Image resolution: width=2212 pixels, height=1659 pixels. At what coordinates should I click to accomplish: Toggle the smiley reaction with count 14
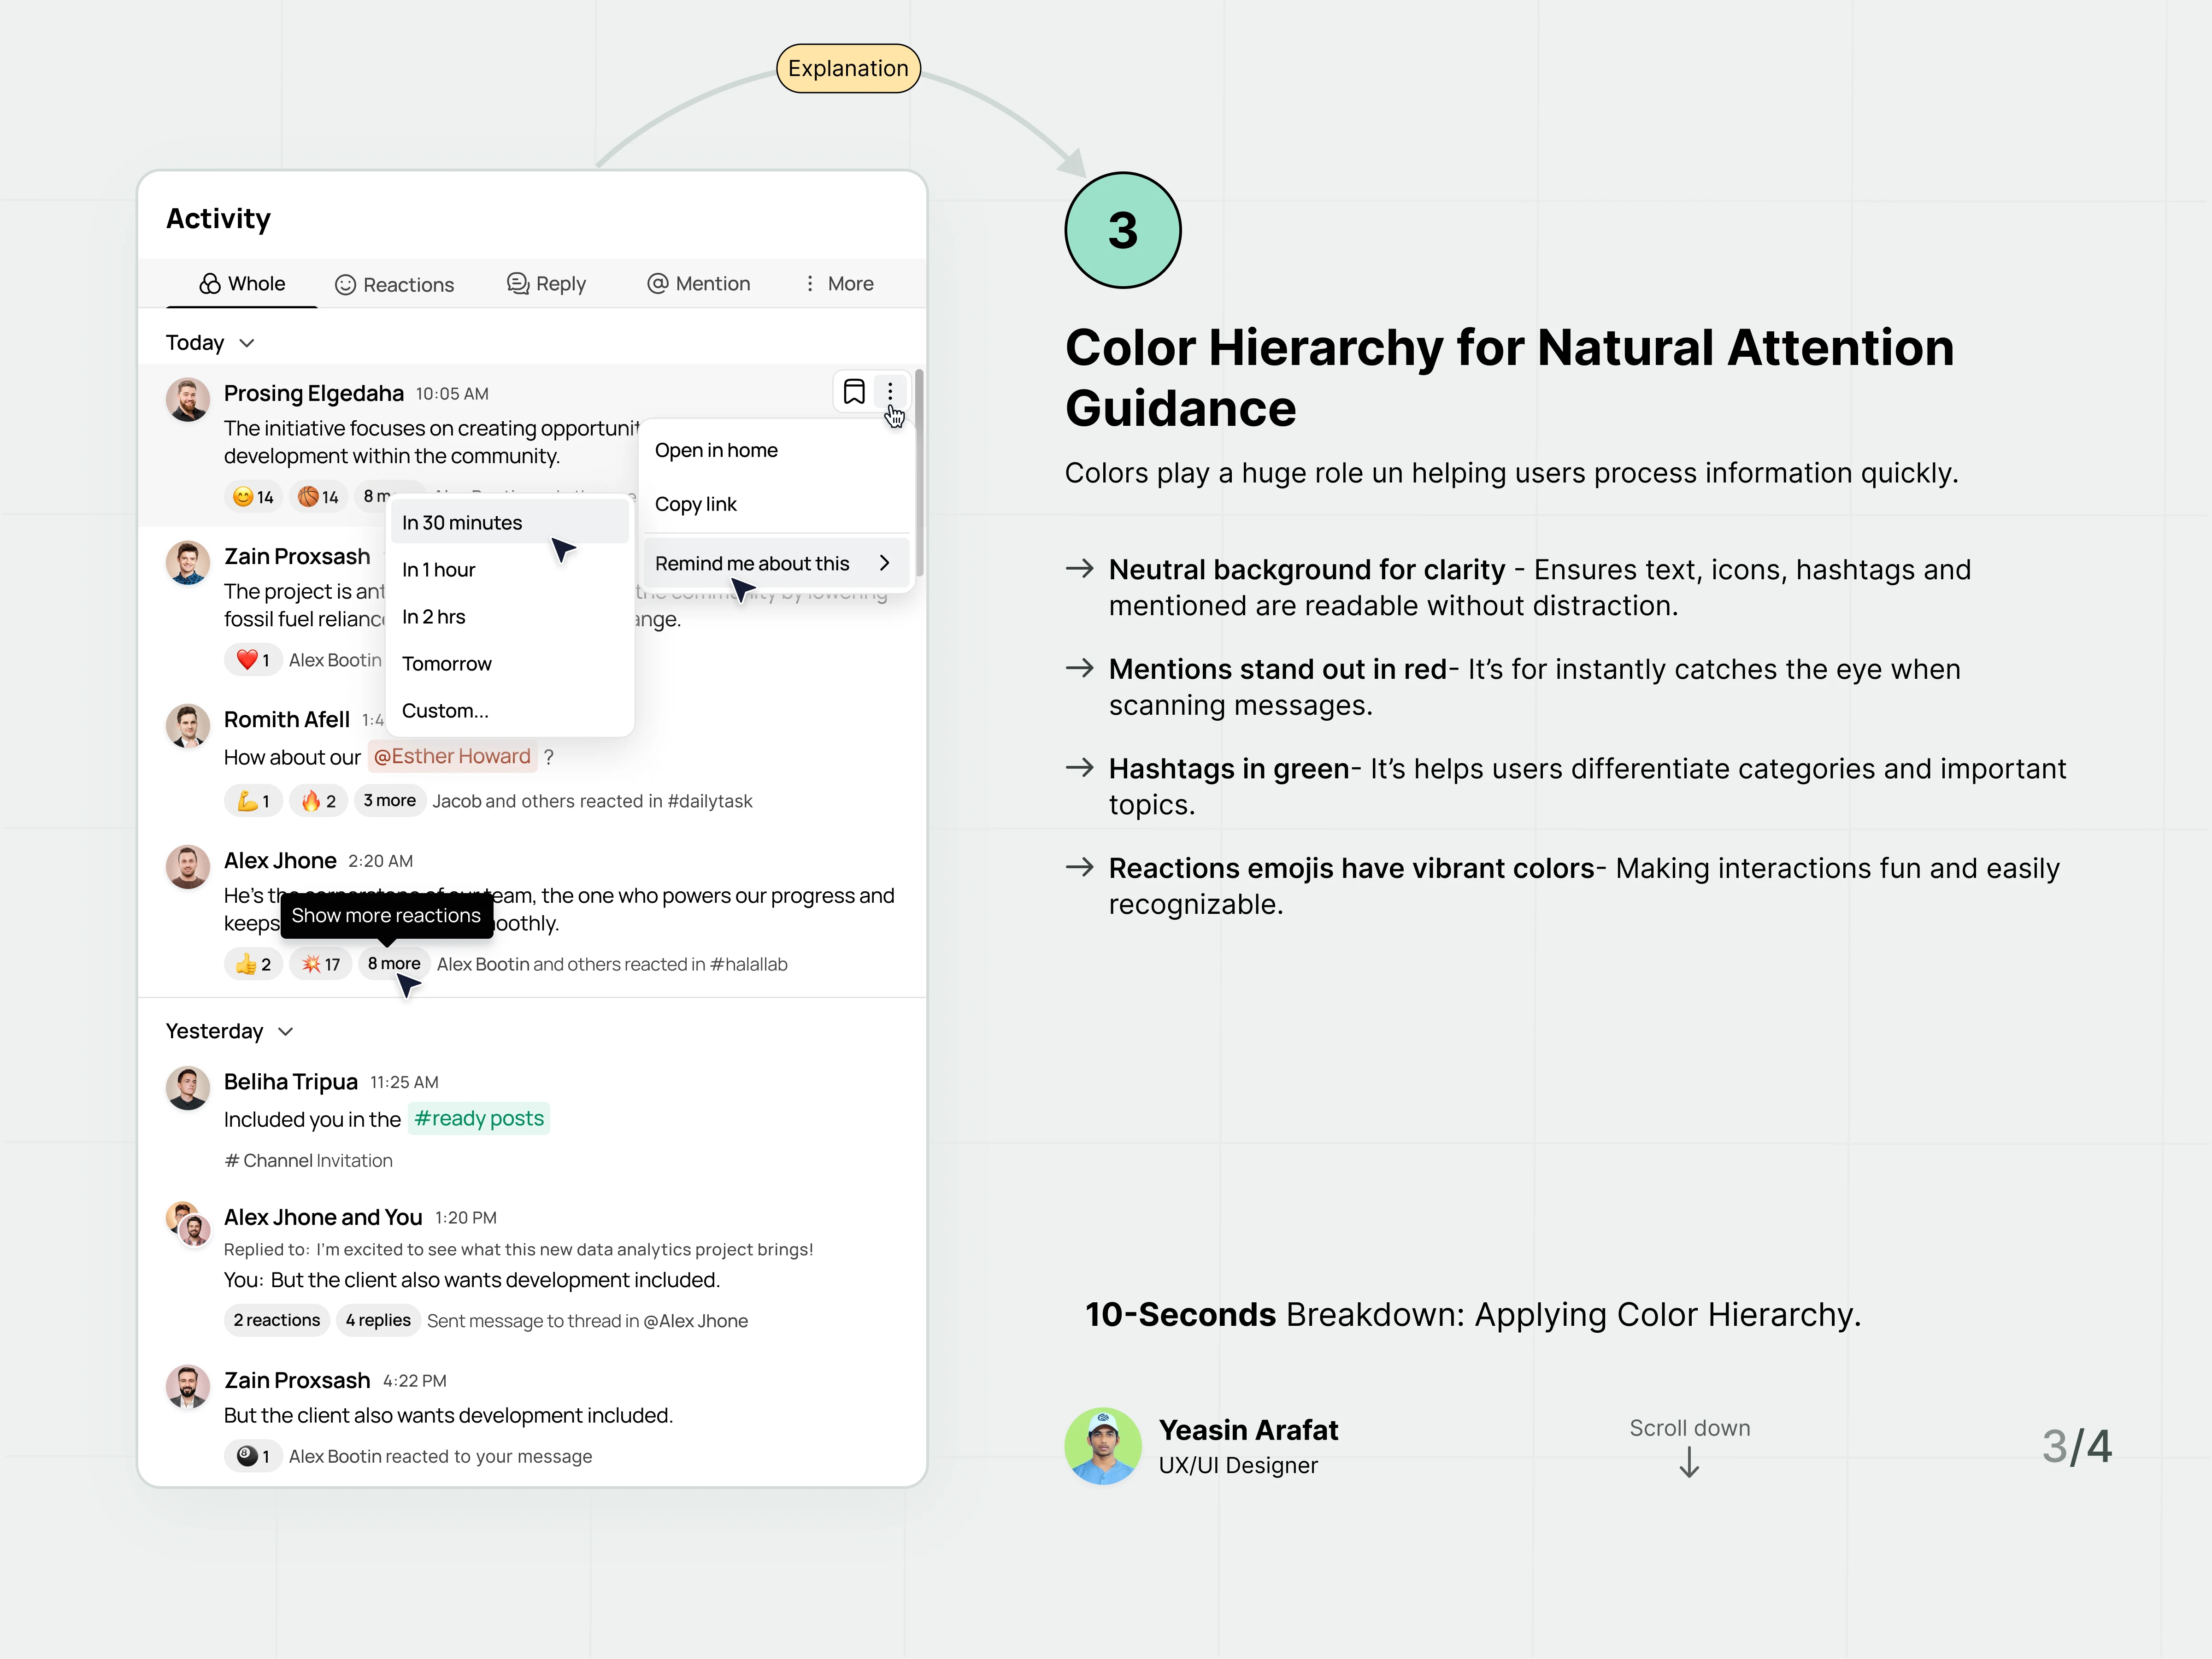pyautogui.click(x=253, y=497)
